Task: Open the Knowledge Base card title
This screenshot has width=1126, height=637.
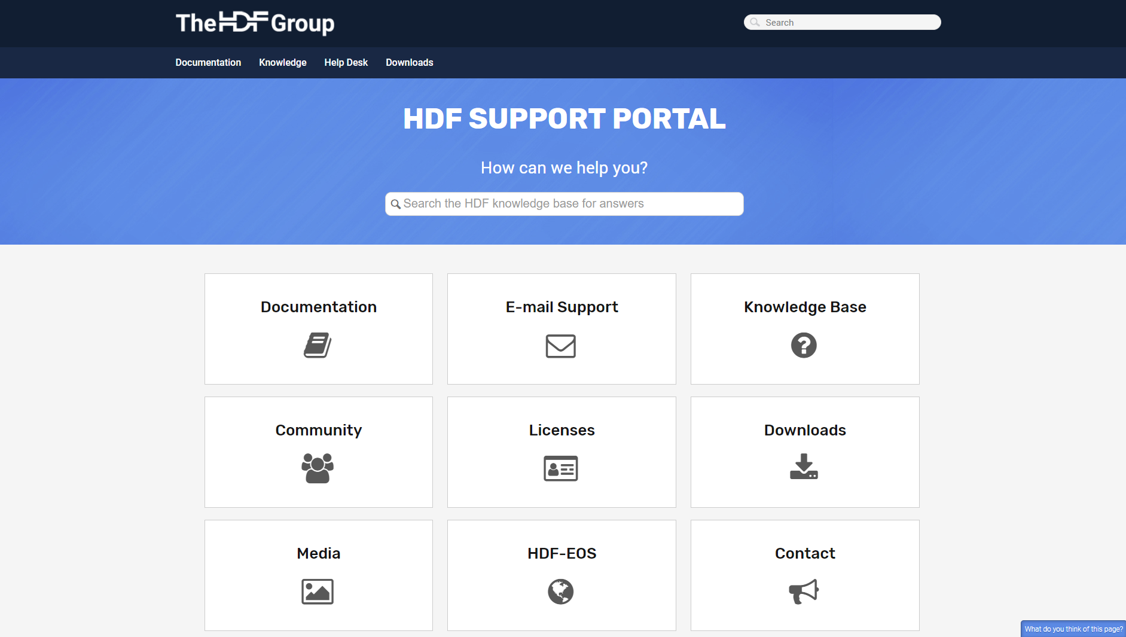Action: point(805,307)
